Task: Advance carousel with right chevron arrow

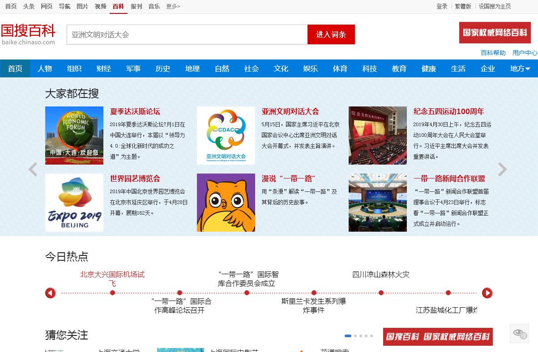Action: pos(502,170)
